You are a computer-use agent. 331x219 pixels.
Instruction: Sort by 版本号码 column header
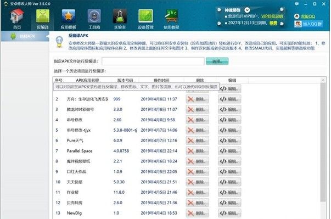125,80
